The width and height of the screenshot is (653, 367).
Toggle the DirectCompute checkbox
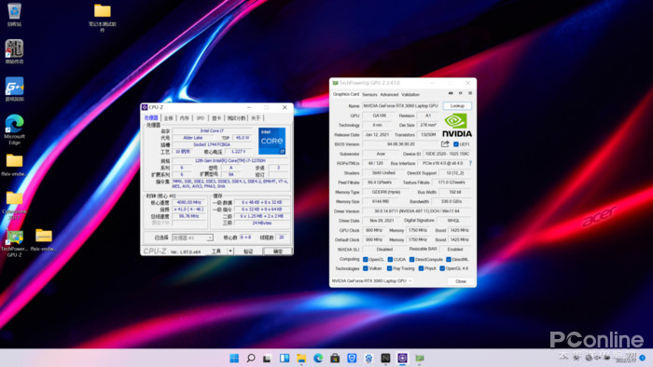pyautogui.click(x=411, y=259)
